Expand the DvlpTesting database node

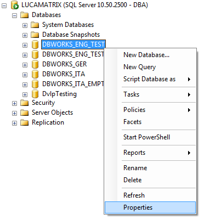pos(25,94)
